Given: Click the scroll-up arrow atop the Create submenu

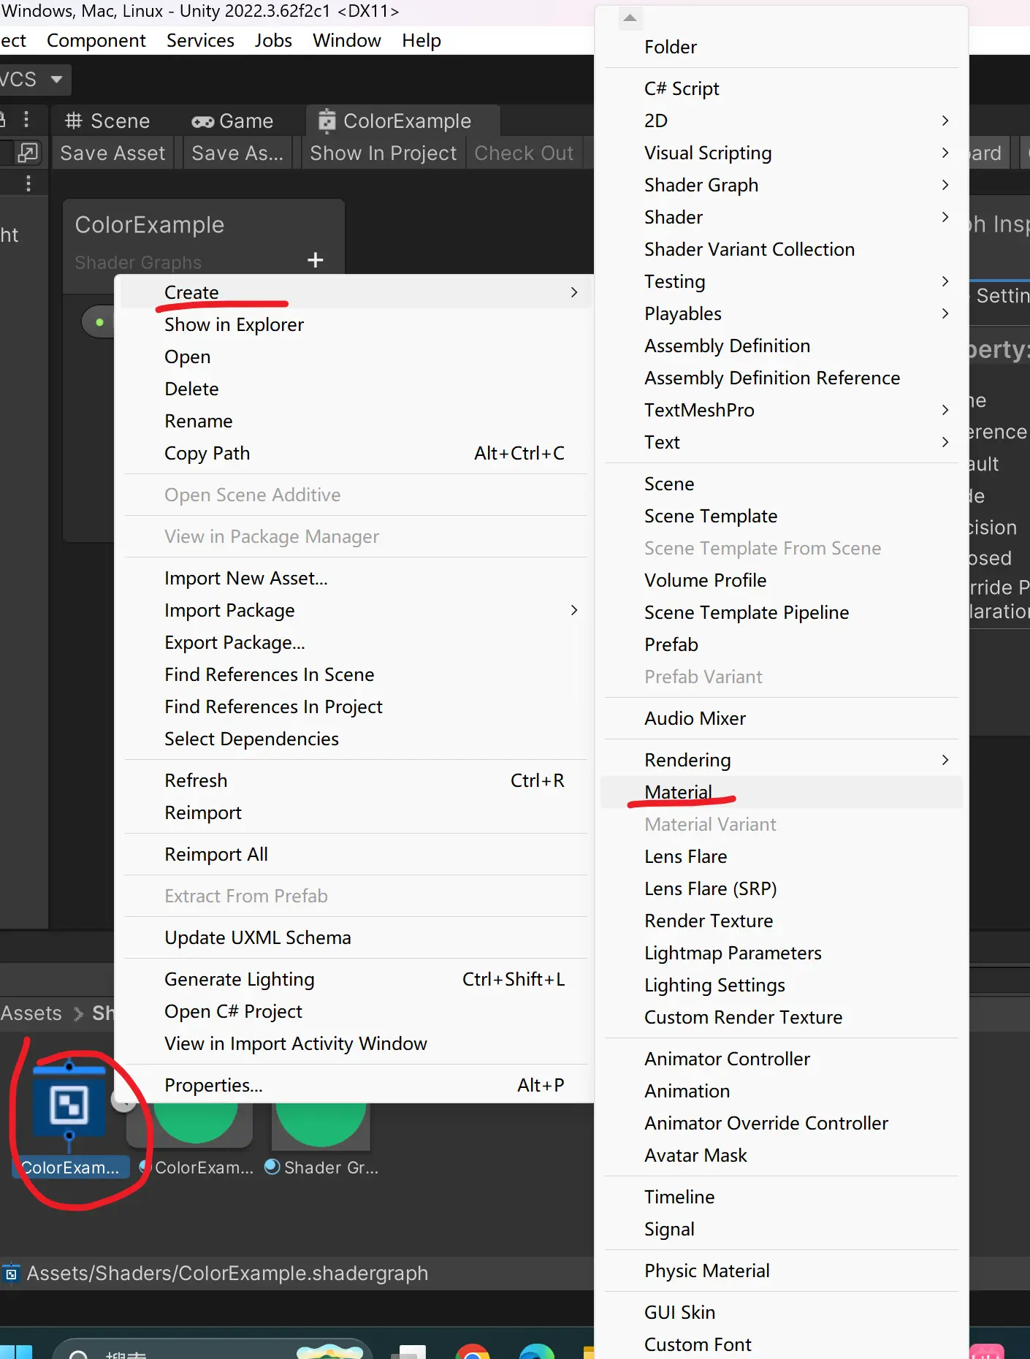Looking at the screenshot, I should pyautogui.click(x=630, y=18).
